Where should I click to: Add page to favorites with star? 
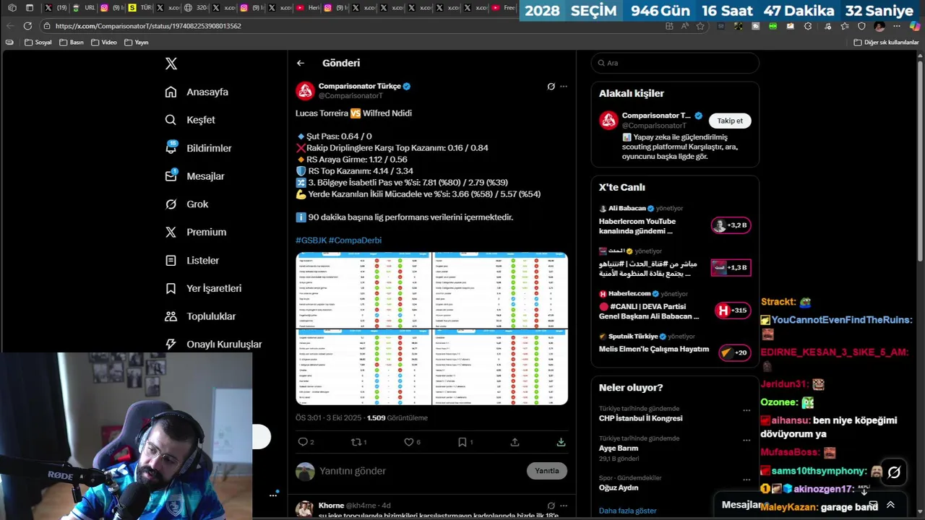(x=700, y=26)
